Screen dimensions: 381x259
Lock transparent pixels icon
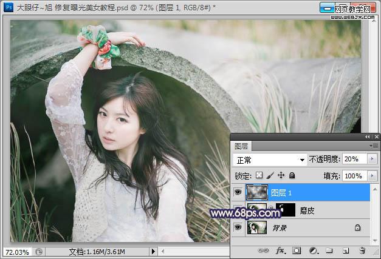click(259, 175)
